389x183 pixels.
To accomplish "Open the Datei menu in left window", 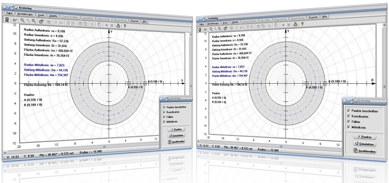I will click(x=9, y=13).
